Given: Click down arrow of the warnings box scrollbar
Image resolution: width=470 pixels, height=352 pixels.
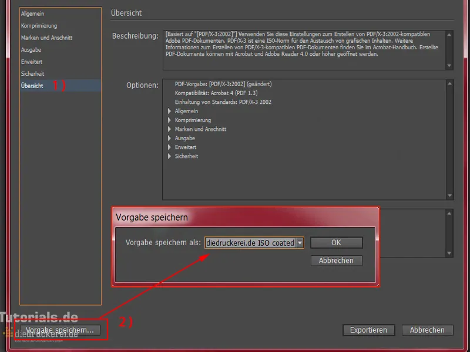Looking at the screenshot, I should point(449,253).
